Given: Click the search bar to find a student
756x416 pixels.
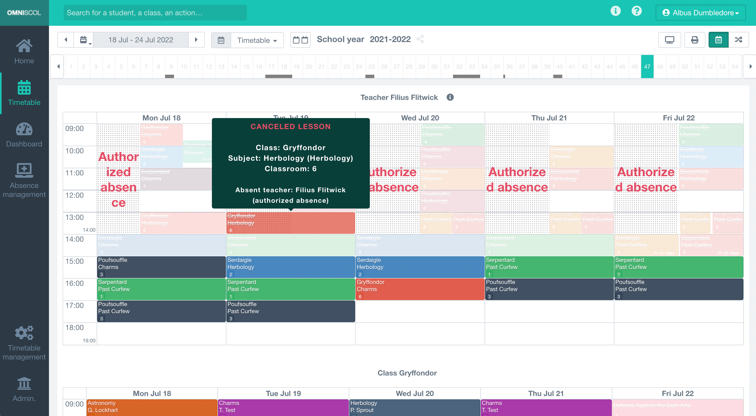Looking at the screenshot, I should 155,13.
